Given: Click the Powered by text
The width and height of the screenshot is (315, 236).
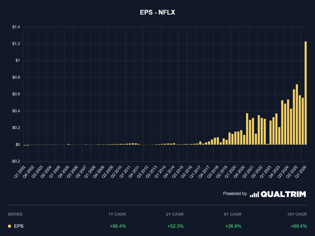Looking at the screenshot, I should (x=235, y=194).
